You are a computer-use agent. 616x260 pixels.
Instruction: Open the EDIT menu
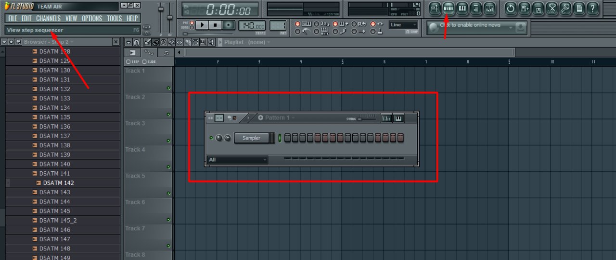(26, 18)
